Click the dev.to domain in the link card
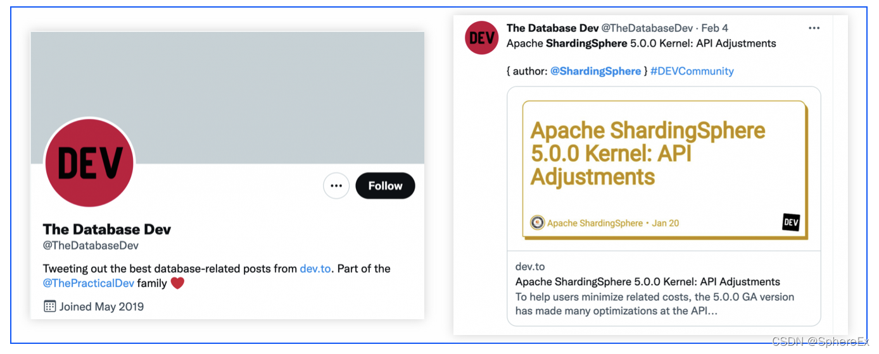 click(x=530, y=267)
